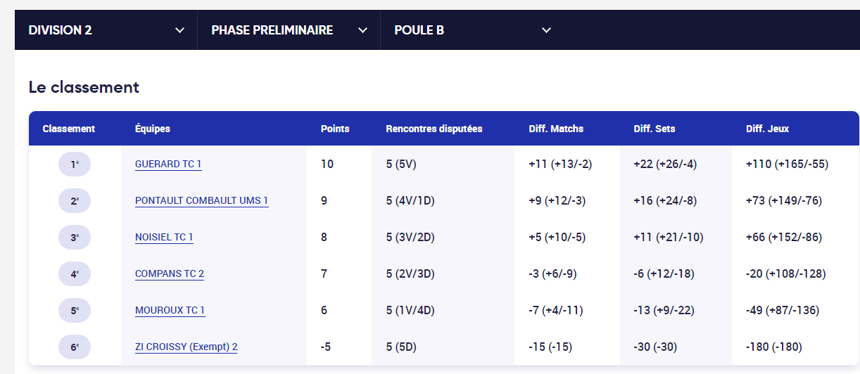Click the chevron beside POULE B
The height and width of the screenshot is (374, 860).
[546, 30]
